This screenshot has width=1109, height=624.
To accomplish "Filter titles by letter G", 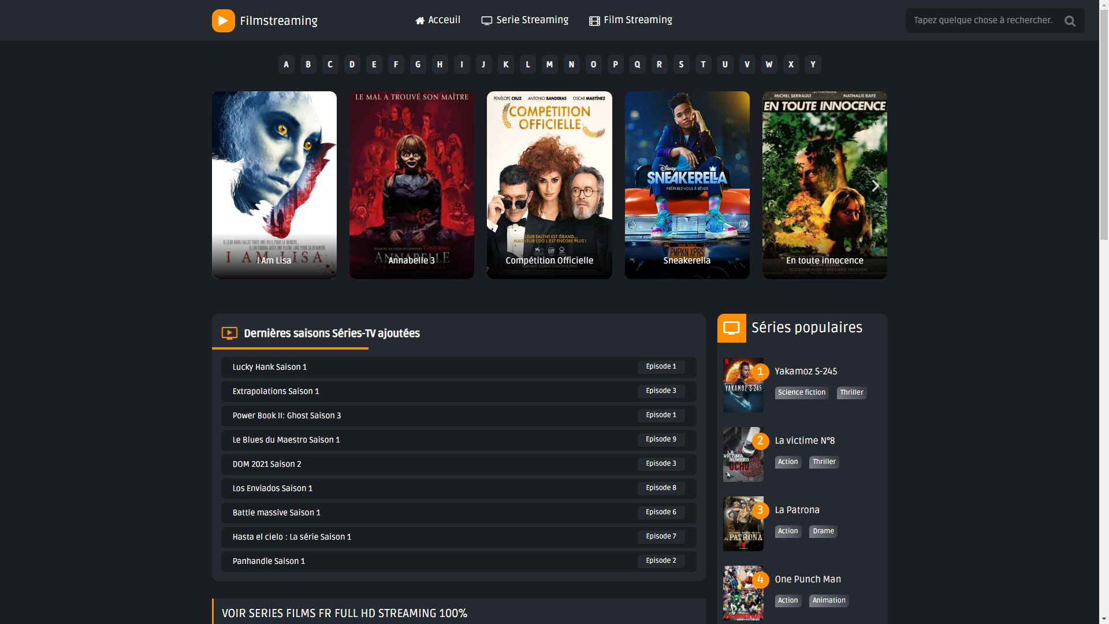I will (418, 65).
